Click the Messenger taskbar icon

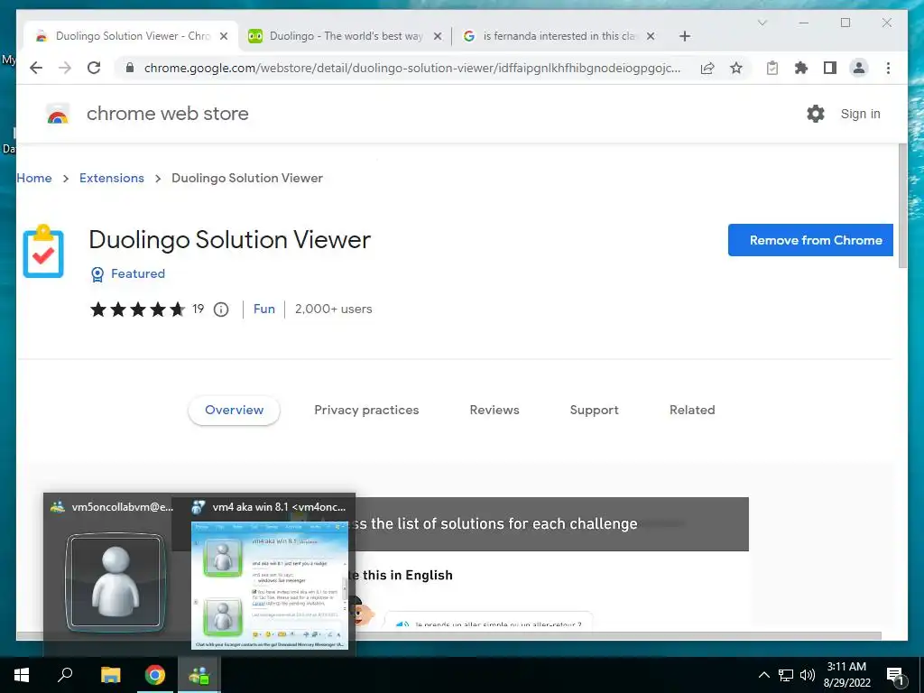199,675
